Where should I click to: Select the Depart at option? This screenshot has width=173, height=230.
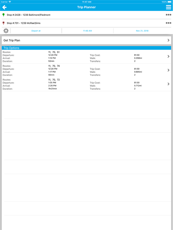coord(36,31)
